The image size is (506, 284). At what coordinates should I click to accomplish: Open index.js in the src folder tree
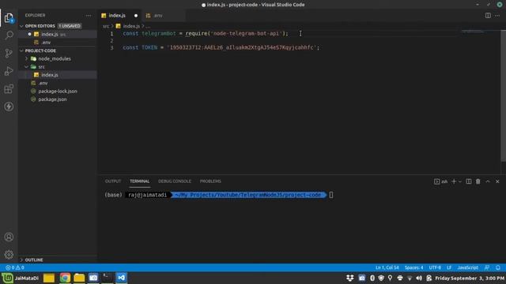pyautogui.click(x=50, y=75)
